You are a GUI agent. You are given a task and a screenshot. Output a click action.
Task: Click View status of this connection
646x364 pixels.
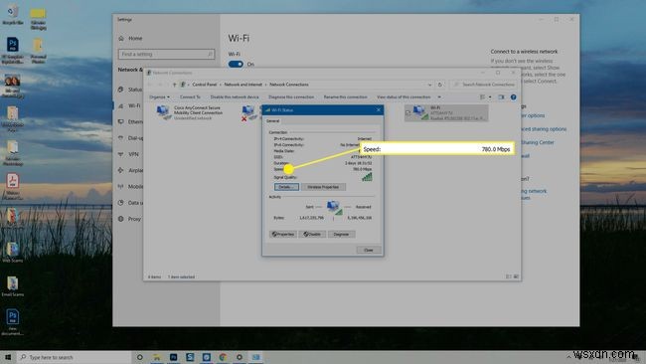(404, 96)
